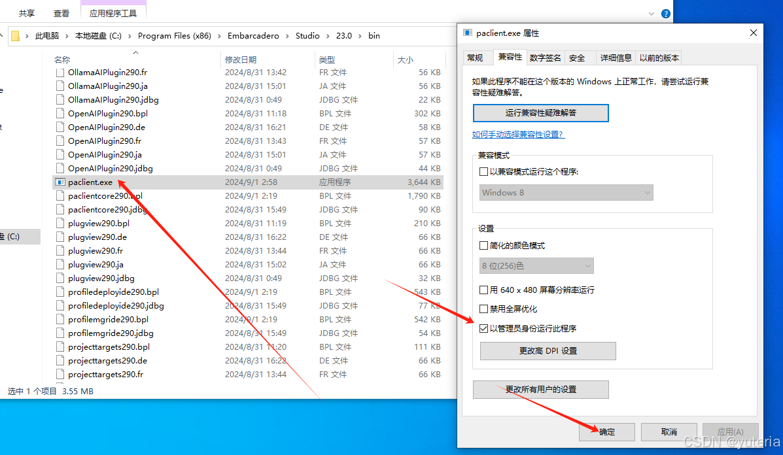Click the file icon of projecttargets290.bpl

click(x=60, y=346)
